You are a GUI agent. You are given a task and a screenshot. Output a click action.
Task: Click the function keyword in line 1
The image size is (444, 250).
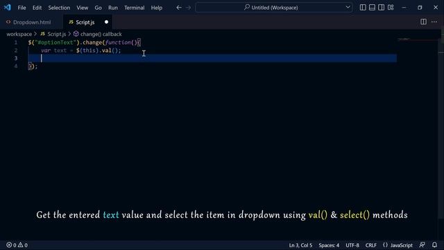pos(117,42)
